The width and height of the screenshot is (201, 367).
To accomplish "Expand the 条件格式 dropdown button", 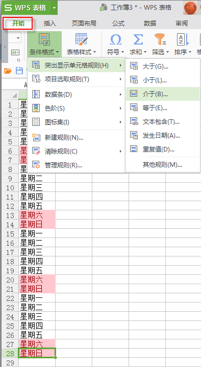I will coord(44,52).
